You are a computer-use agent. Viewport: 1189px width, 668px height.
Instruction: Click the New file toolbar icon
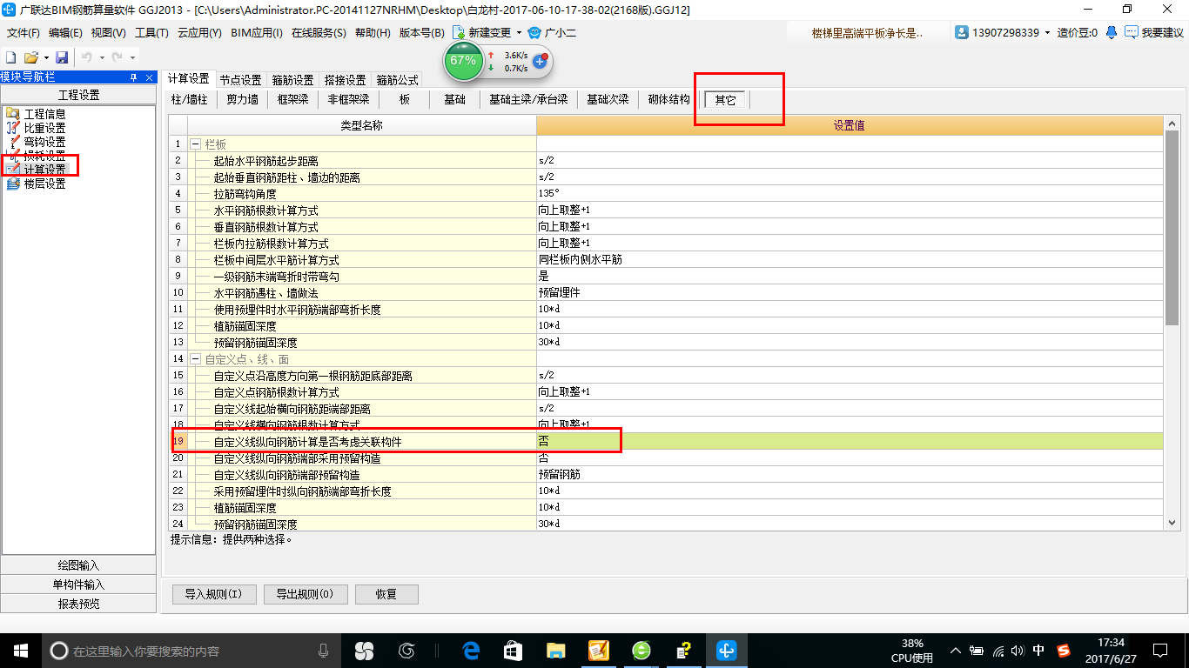pos(10,57)
